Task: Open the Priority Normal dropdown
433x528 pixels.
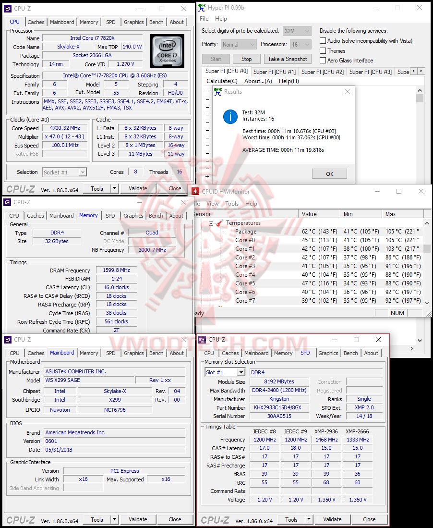Action: point(239,45)
